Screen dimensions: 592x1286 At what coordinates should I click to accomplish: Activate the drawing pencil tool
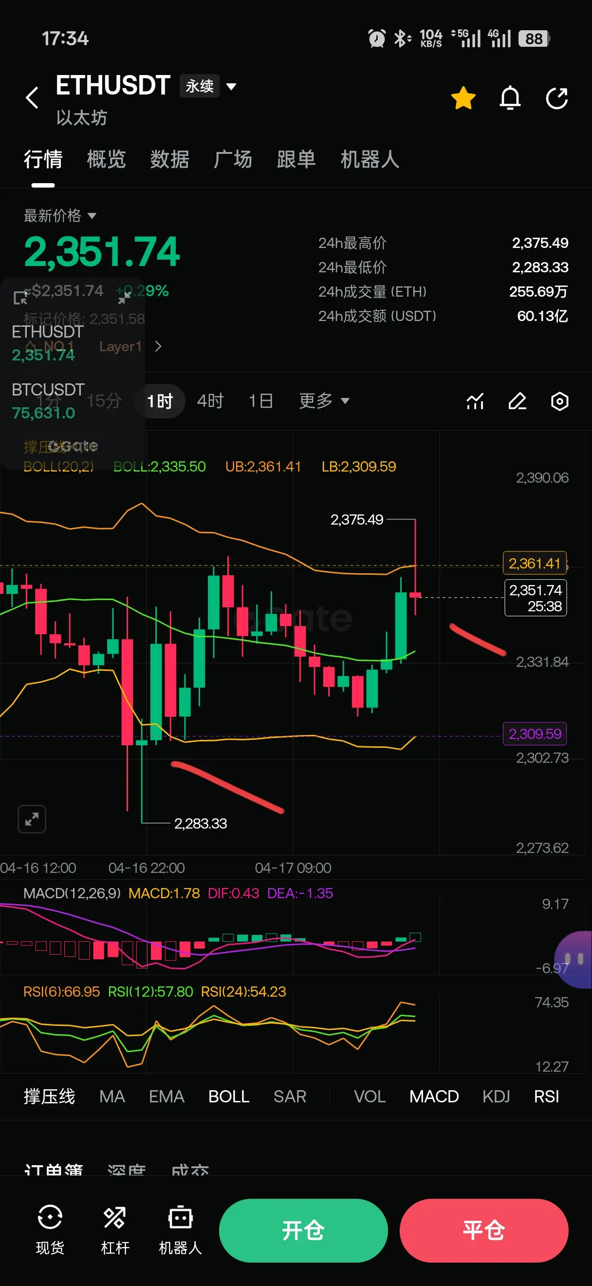[x=517, y=401]
